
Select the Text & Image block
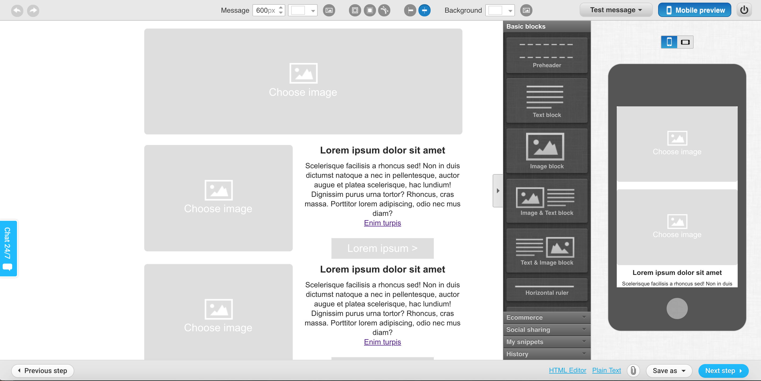[547, 251]
